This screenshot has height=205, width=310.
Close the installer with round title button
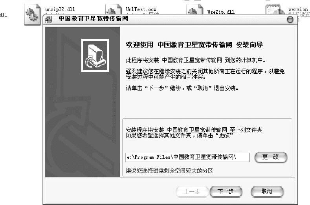290,19
